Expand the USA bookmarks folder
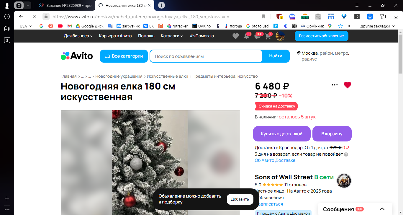Screen dimensions: 403x215 pos(26,26)
